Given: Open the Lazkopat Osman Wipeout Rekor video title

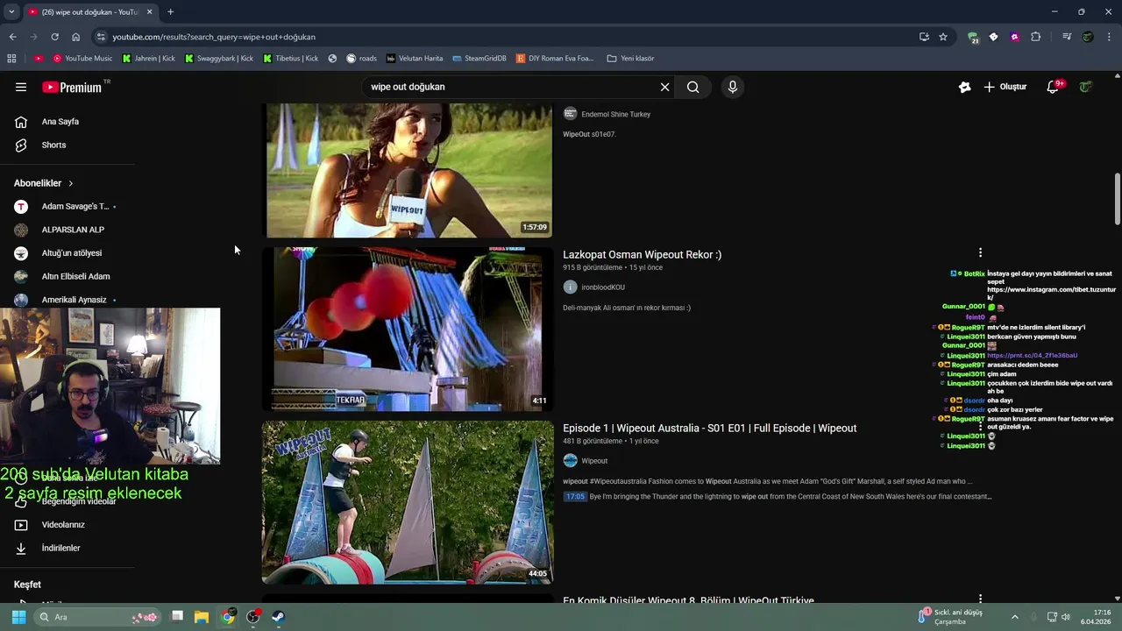Looking at the screenshot, I should click(642, 254).
